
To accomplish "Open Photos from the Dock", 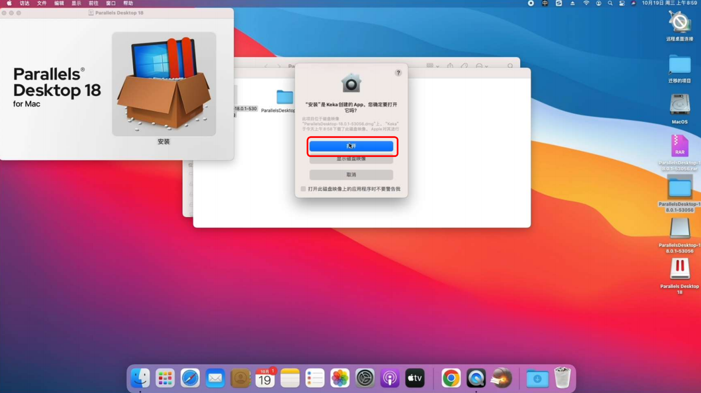I will tap(340, 379).
